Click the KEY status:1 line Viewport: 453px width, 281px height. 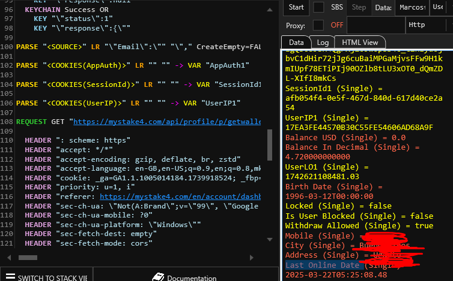pyautogui.click(x=73, y=19)
